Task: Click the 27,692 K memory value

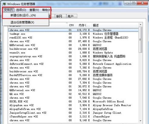Action: coord(84,79)
